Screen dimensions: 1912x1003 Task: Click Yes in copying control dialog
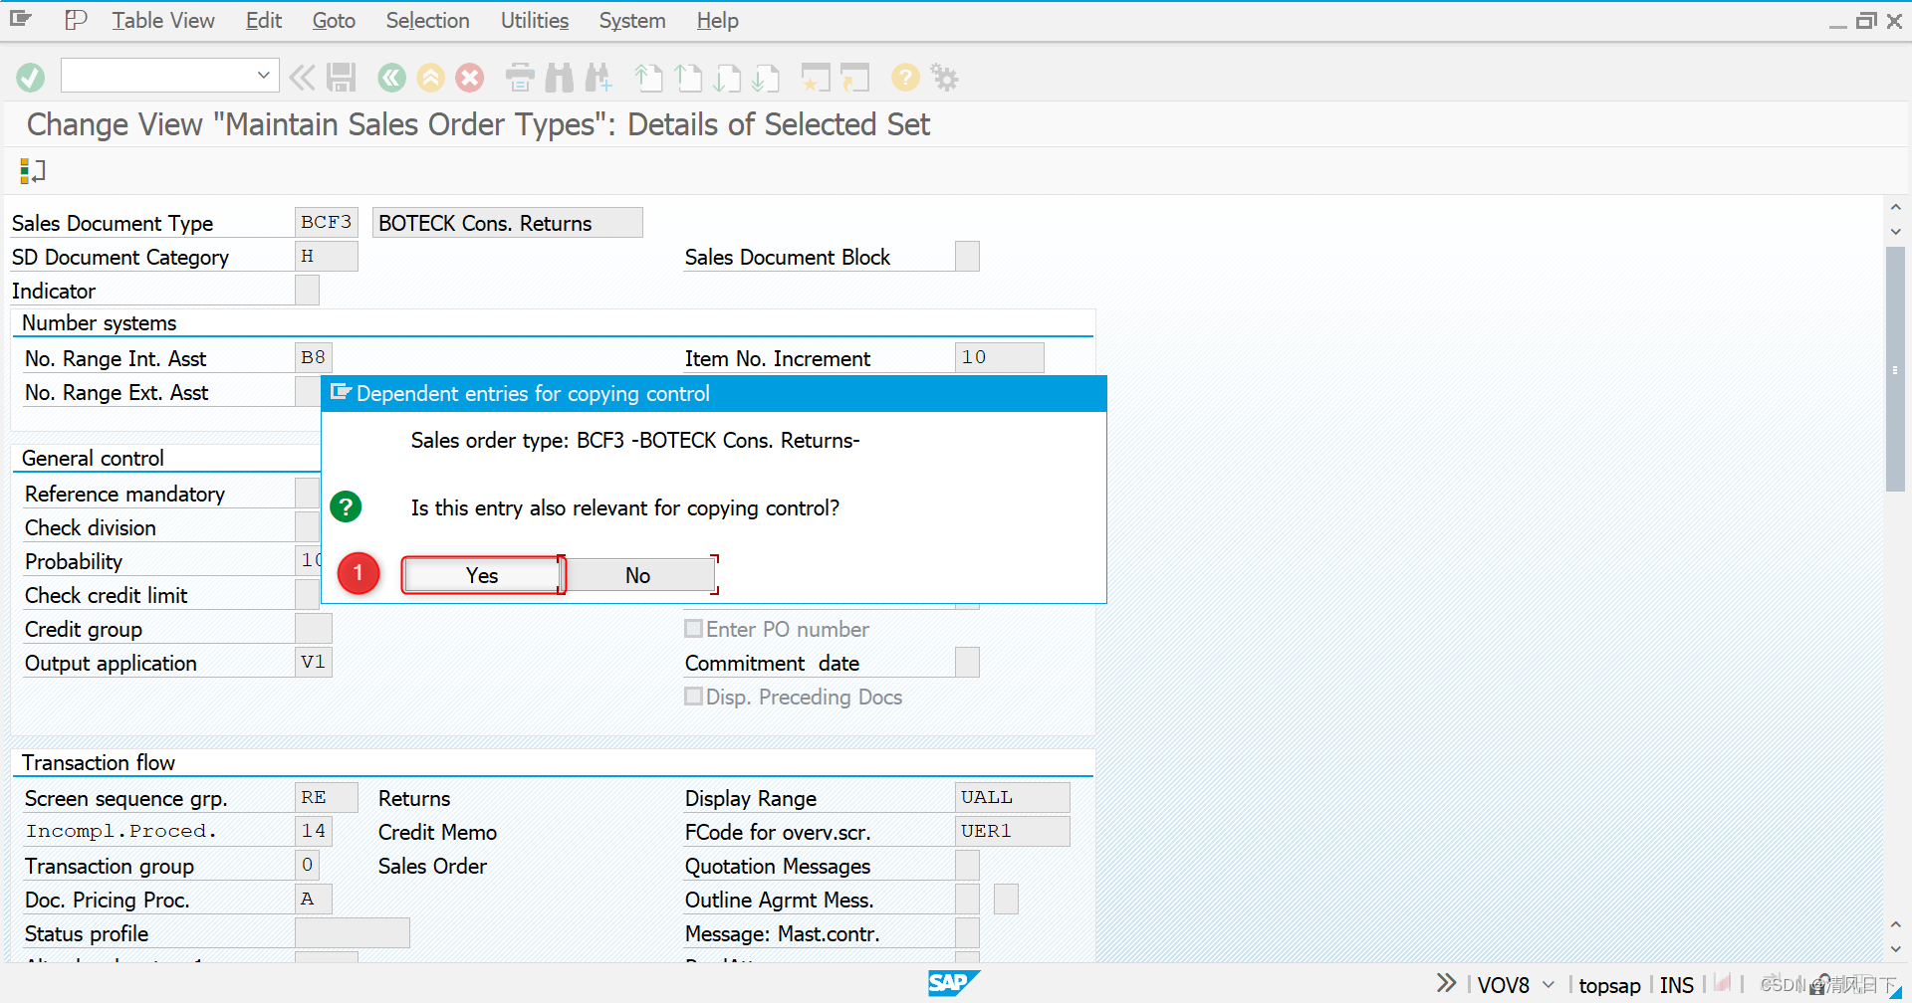[483, 575]
